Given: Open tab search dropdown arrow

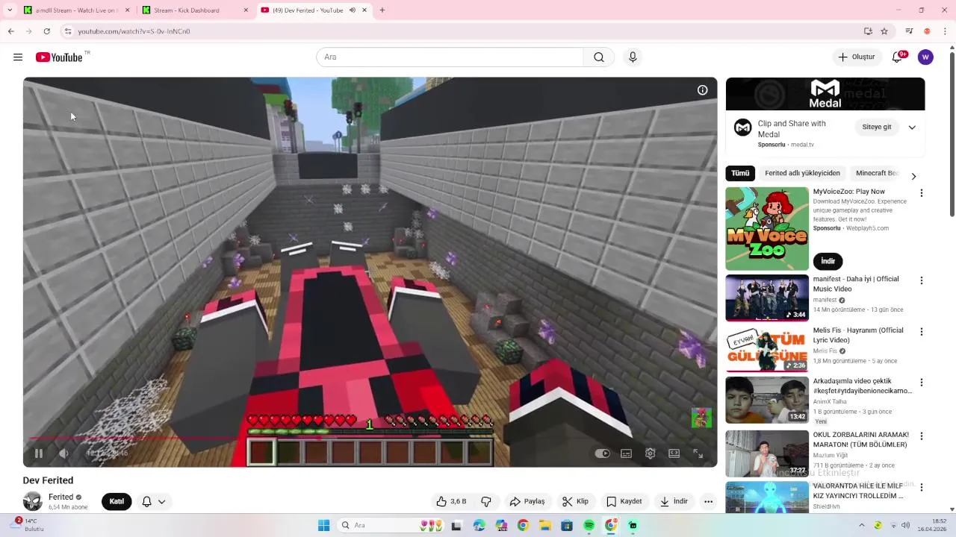Looking at the screenshot, I should (x=10, y=10).
